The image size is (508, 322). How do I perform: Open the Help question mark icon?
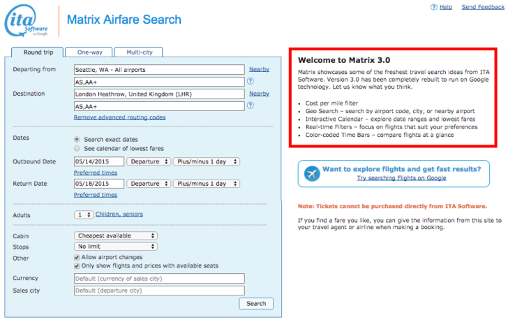pyautogui.click(x=433, y=7)
